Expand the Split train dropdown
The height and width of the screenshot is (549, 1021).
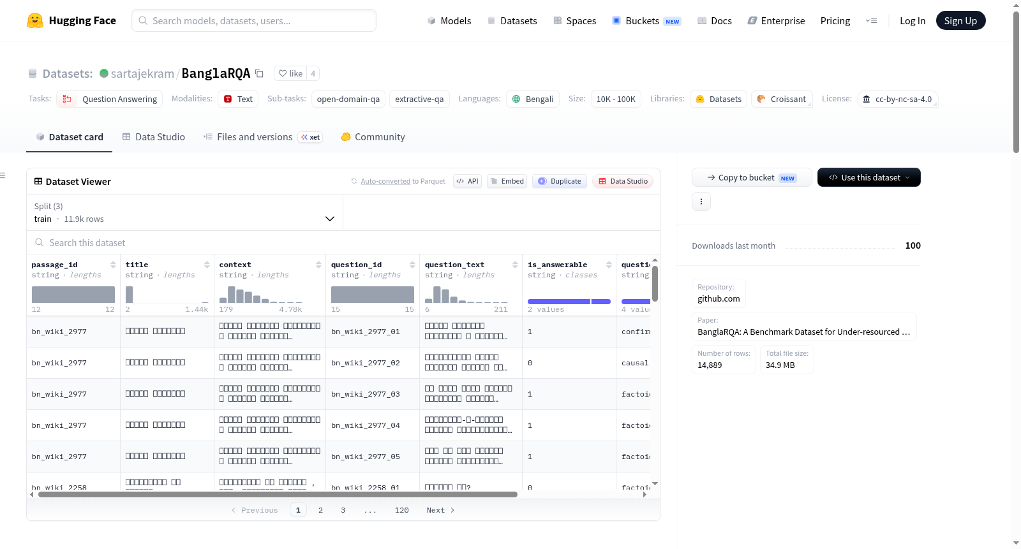[x=185, y=212]
